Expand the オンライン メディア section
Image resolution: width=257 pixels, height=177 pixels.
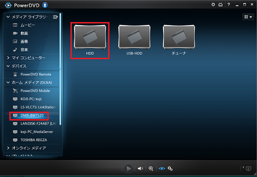8,148
